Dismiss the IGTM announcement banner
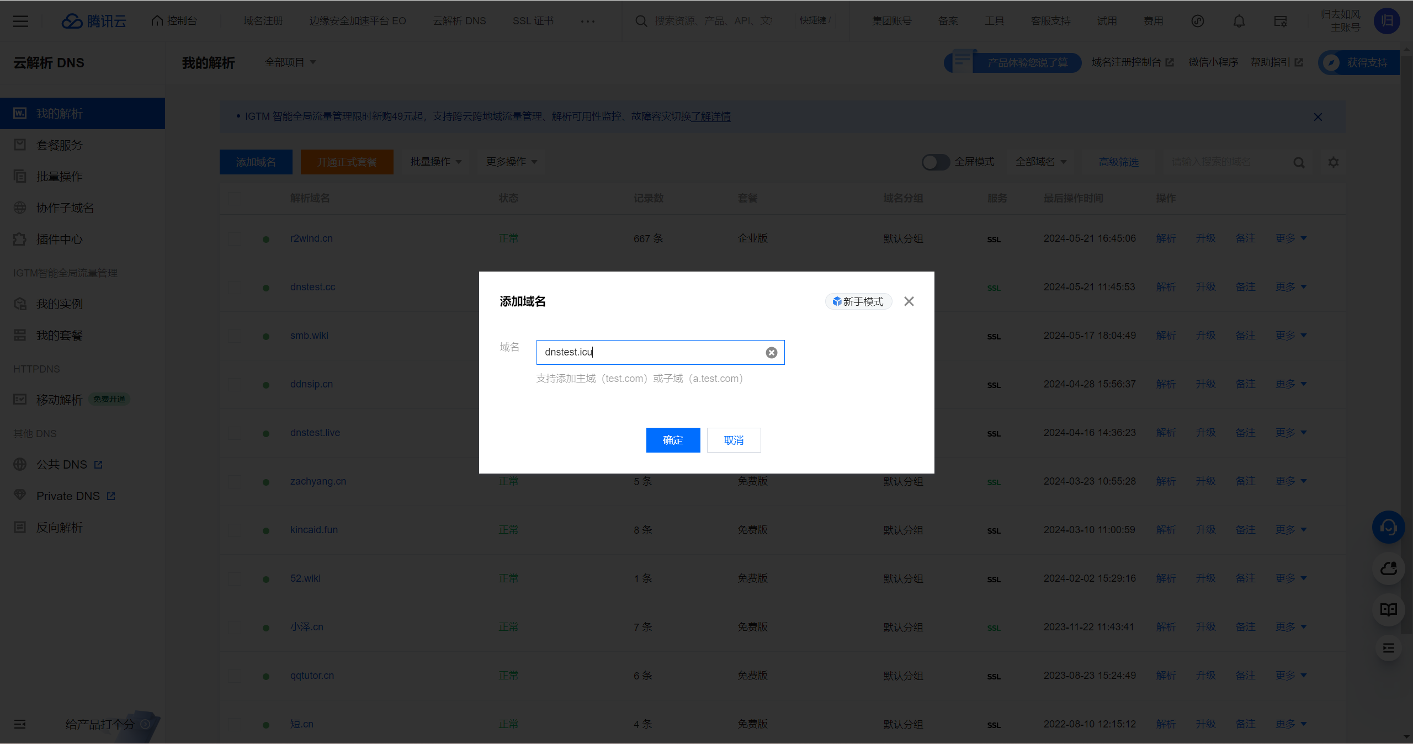 pyautogui.click(x=1318, y=117)
